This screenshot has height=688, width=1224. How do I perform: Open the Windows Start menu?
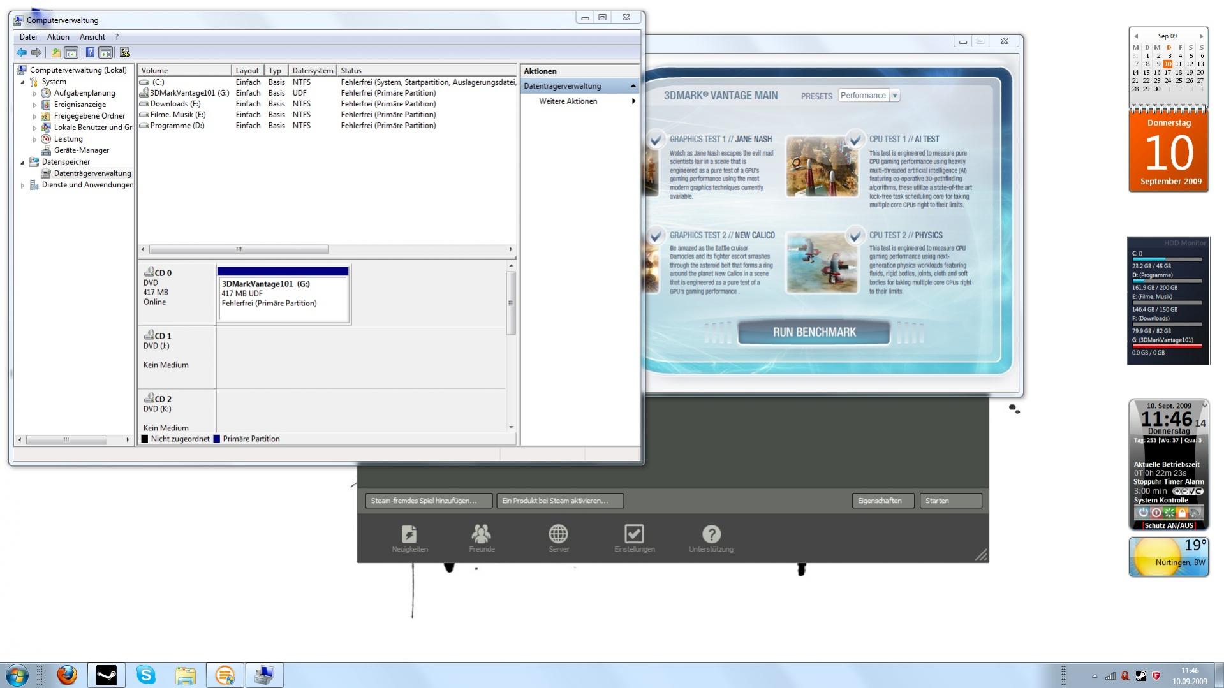[x=17, y=675]
